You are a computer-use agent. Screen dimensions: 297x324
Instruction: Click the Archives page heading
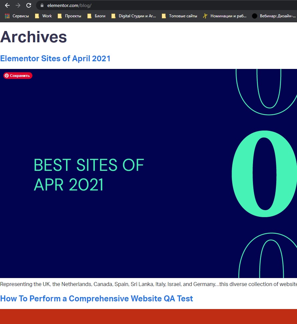(34, 37)
